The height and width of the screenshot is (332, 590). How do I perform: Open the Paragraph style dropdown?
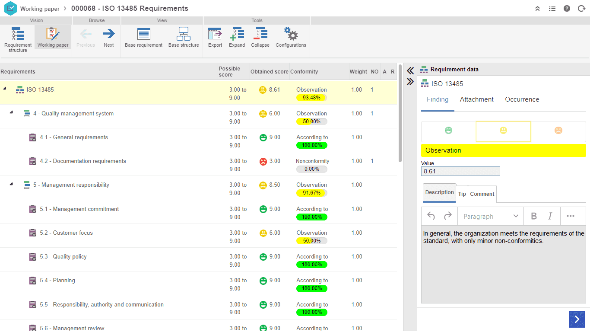[x=491, y=216]
